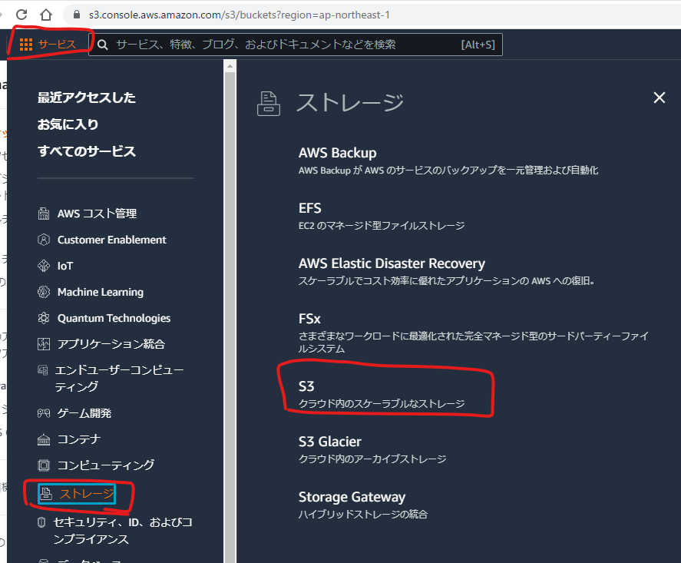This screenshot has width=681, height=563.
Task: Open the サービス grid menu icon
Action: 26,45
